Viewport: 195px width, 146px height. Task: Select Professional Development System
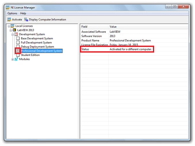(41, 51)
